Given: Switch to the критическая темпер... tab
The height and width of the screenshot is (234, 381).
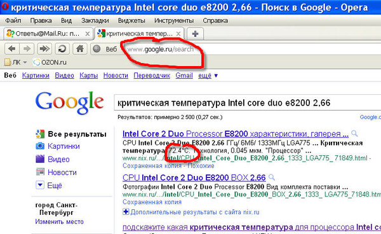Looking at the screenshot, I should tap(139, 34).
